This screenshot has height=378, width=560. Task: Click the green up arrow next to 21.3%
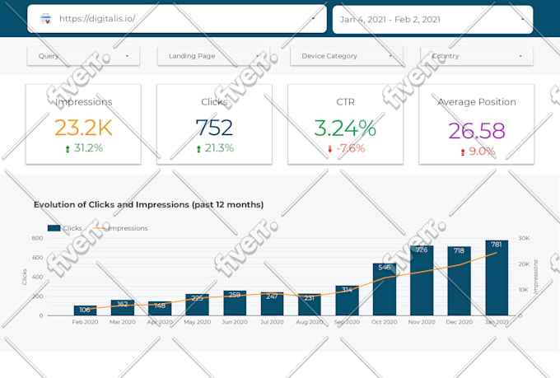pos(198,148)
